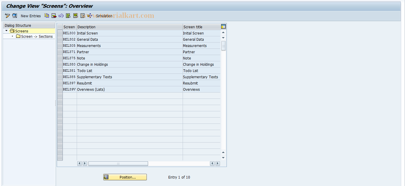
Task: Select the row marker for REL375
Action: [x=60, y=58]
